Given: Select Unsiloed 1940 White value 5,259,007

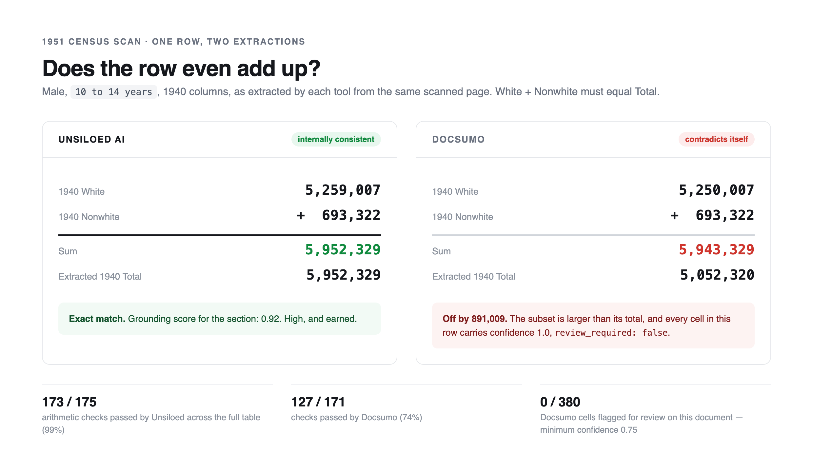Looking at the screenshot, I should pos(343,190).
